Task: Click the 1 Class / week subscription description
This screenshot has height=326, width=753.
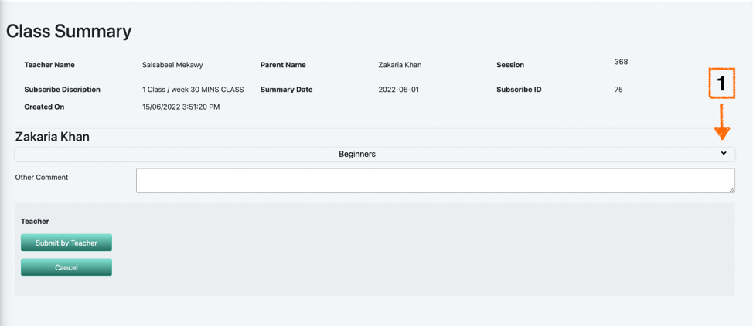Action: [x=193, y=90]
